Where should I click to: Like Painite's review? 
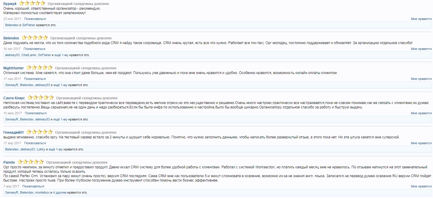pyautogui.click(x=421, y=186)
